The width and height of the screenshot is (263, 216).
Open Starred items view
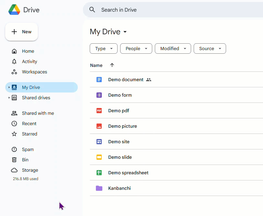(x=29, y=134)
